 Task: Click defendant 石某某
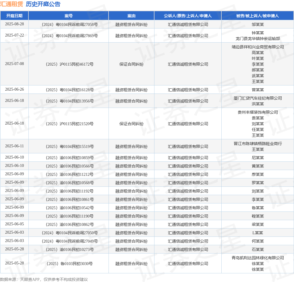pos(258,249)
